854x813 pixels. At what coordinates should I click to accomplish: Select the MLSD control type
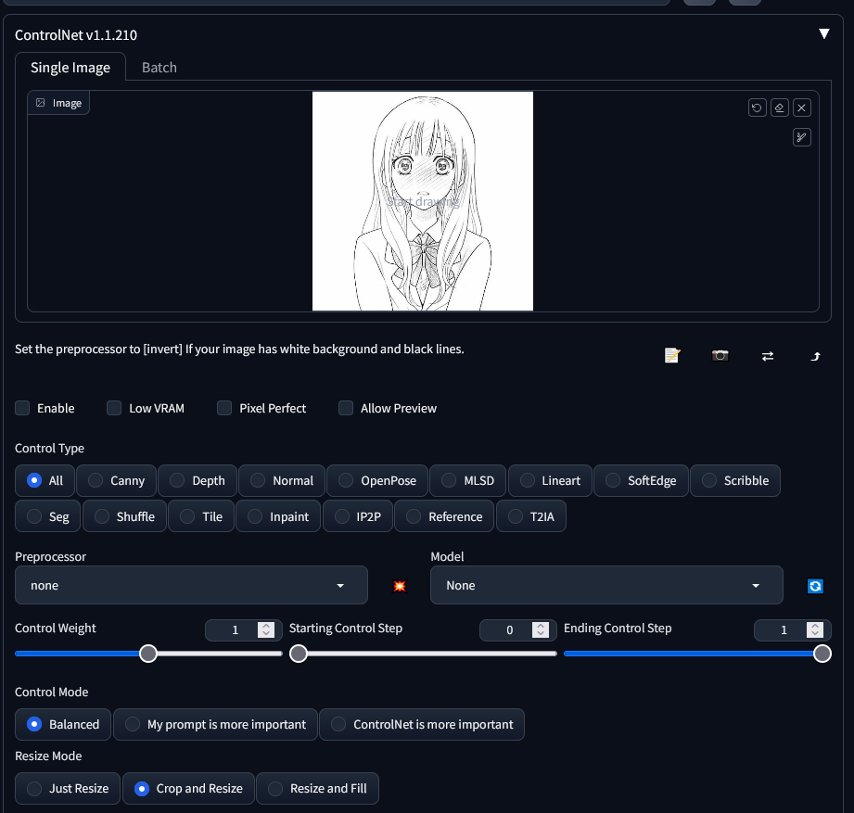468,481
